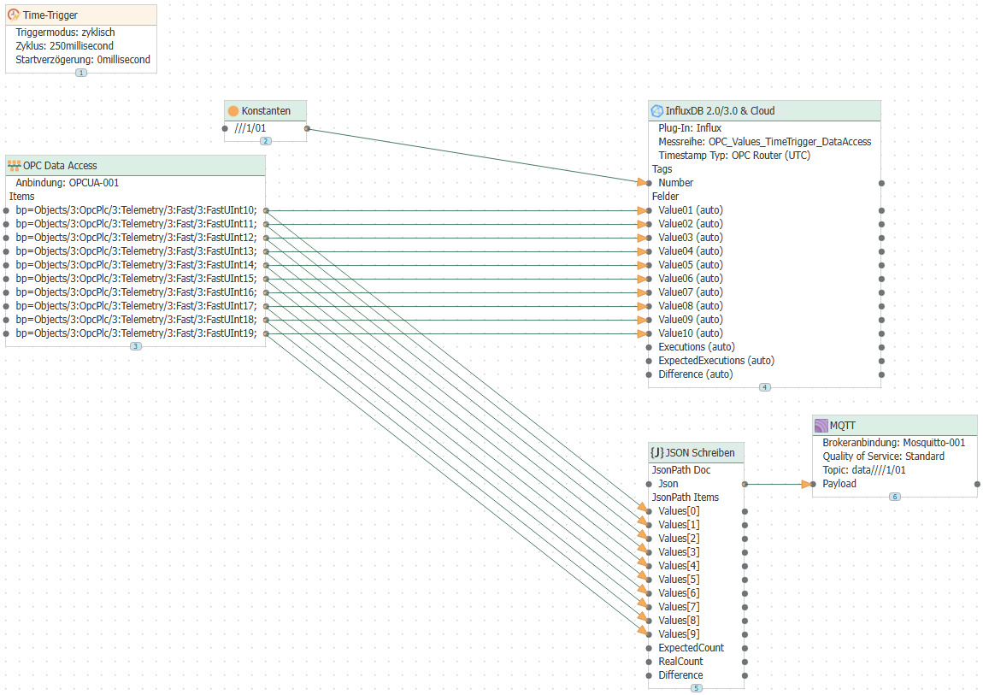983x695 pixels.
Task: Click badge 1 under the Time-Trigger block
Action: [81, 73]
